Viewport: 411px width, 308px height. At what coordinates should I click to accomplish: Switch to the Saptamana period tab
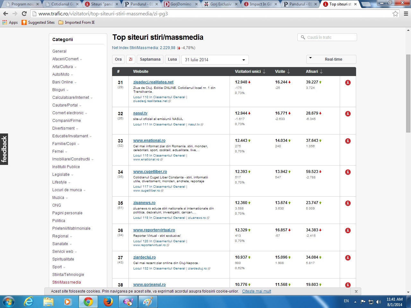click(150, 59)
